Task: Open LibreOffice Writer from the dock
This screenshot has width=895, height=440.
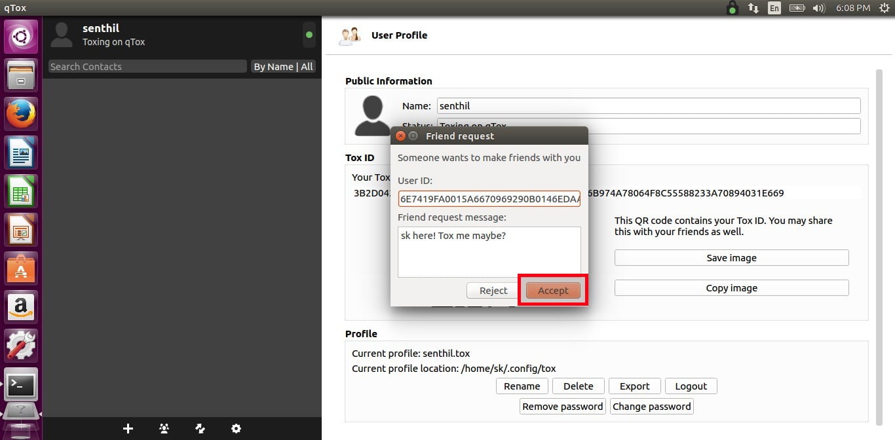Action: 21,154
